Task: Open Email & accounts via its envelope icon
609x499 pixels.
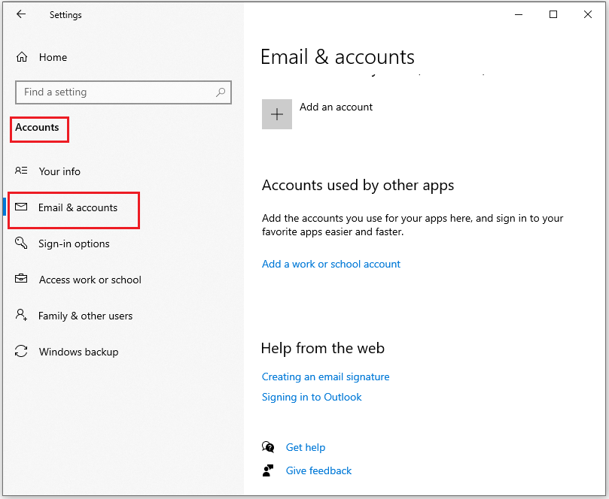Action: tap(22, 207)
